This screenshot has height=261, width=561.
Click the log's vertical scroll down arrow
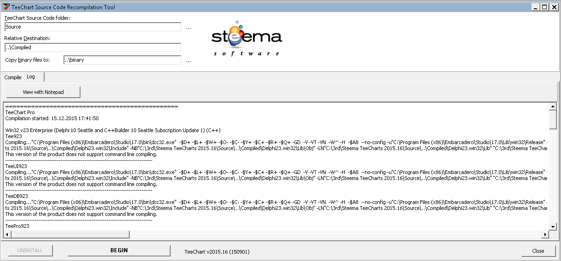pyautogui.click(x=553, y=226)
